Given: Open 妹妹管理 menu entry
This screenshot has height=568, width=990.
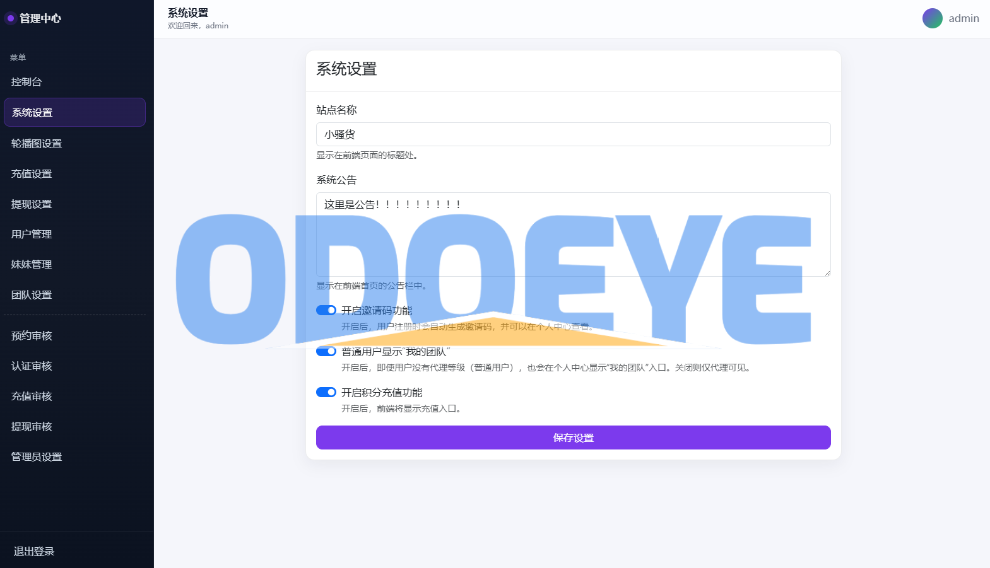Looking at the screenshot, I should coord(74,264).
